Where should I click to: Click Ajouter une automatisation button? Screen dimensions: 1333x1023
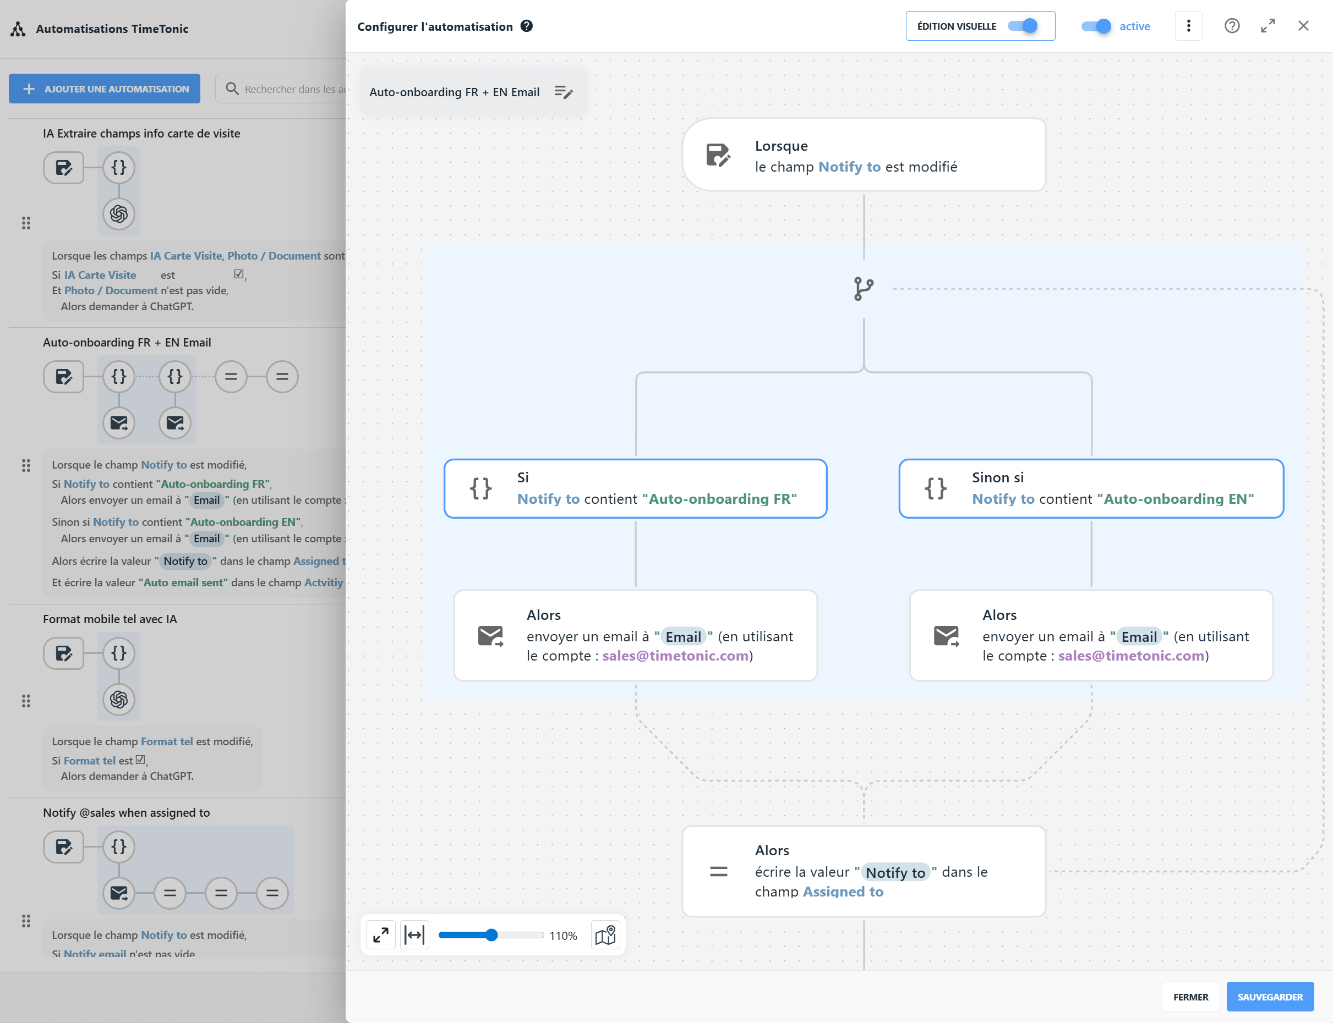pyautogui.click(x=104, y=89)
